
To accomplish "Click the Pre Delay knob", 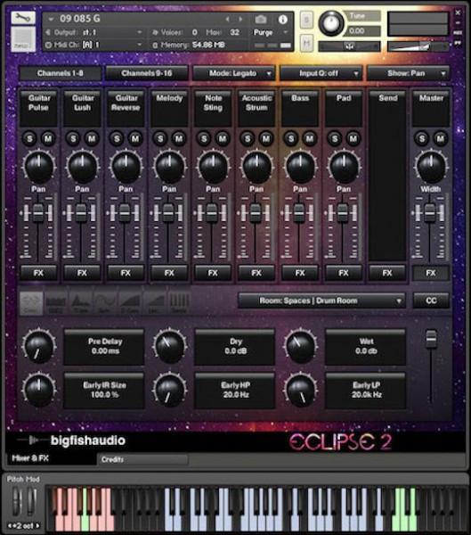I will [38, 346].
